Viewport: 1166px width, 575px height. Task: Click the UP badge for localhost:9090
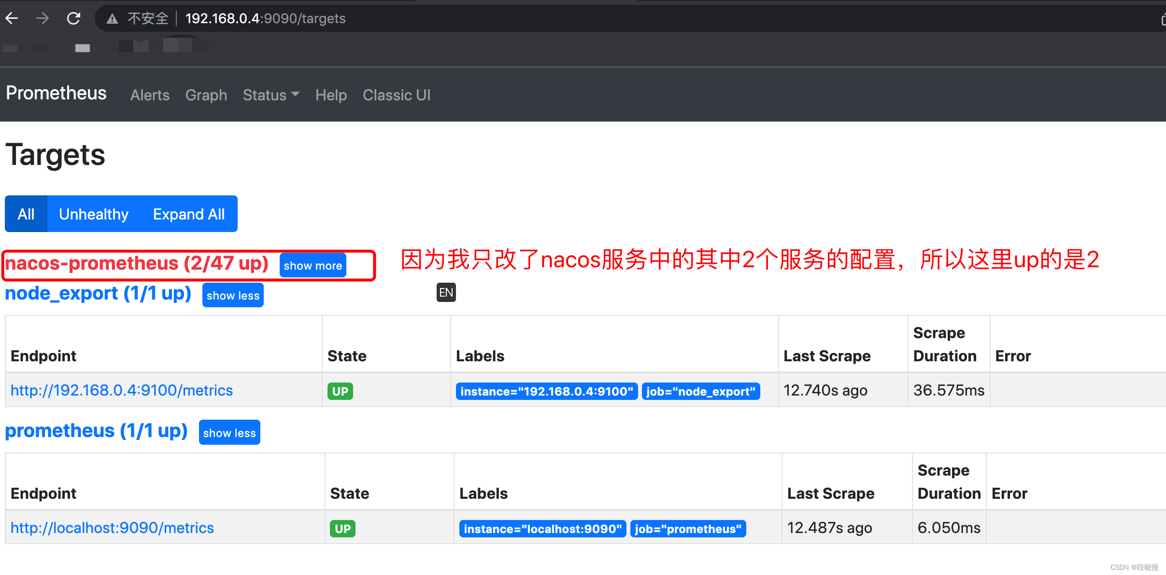pos(342,528)
